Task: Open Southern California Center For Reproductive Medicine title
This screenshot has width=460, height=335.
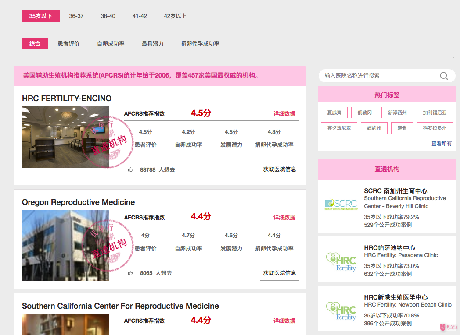Action: pos(120,306)
